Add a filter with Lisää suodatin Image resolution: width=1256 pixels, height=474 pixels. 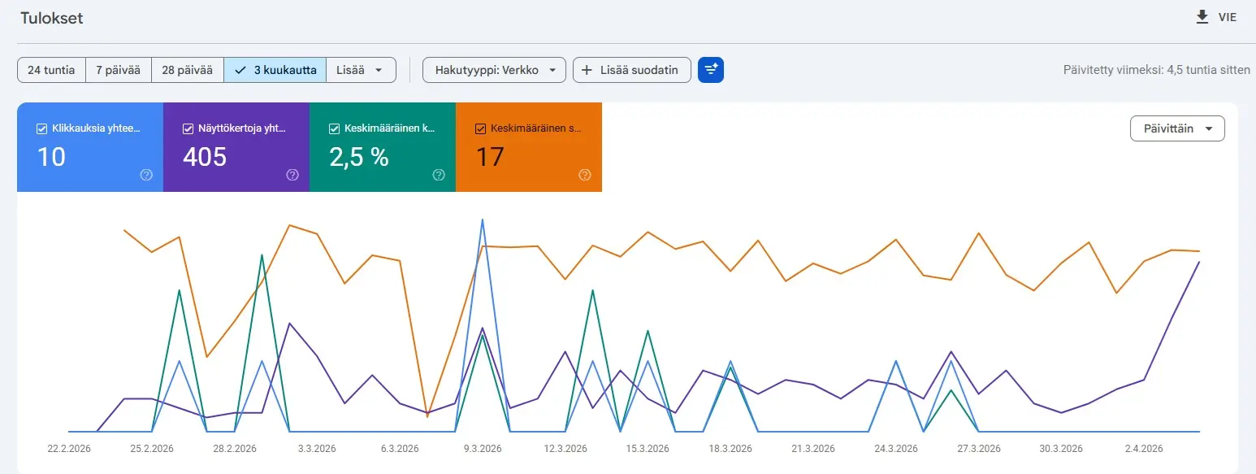631,69
